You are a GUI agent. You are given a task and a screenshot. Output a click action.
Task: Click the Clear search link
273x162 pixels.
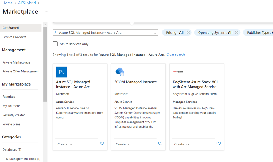pyautogui.click(x=176, y=55)
